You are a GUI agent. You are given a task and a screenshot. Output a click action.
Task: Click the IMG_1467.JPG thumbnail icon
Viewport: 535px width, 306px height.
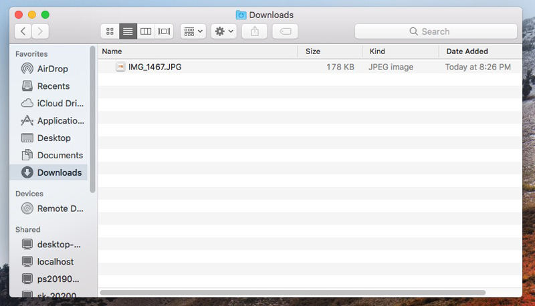click(x=120, y=67)
